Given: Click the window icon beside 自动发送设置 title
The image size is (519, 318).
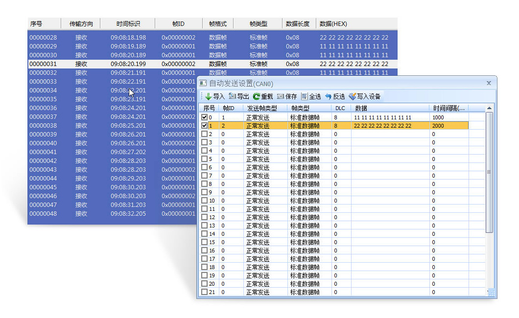Looking at the screenshot, I should pos(203,83).
